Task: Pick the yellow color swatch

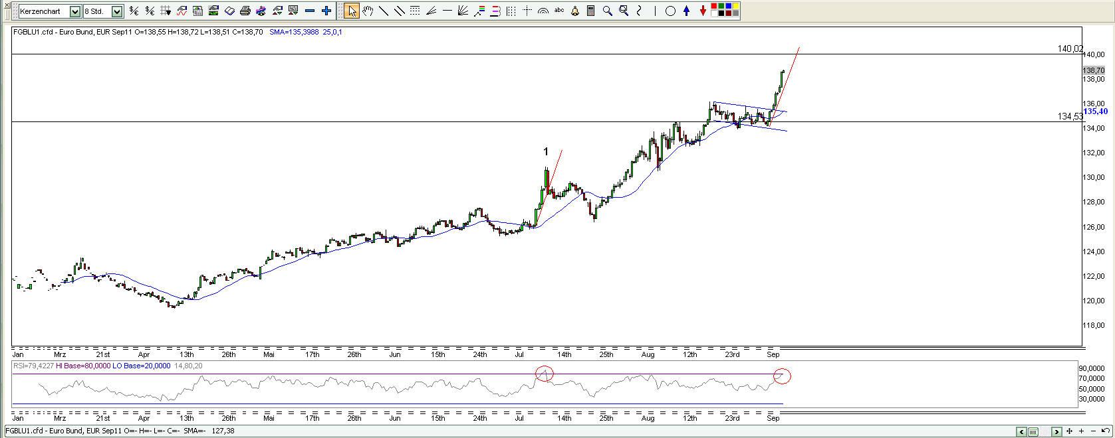Action: [735, 7]
